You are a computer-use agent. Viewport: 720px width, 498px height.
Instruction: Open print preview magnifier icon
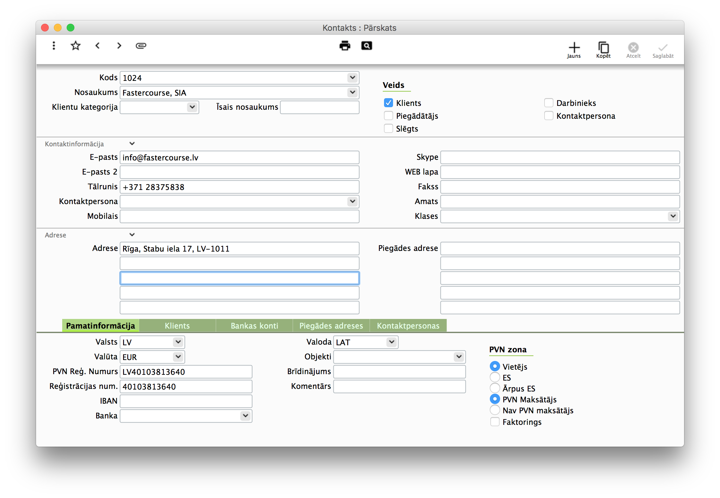coord(366,46)
